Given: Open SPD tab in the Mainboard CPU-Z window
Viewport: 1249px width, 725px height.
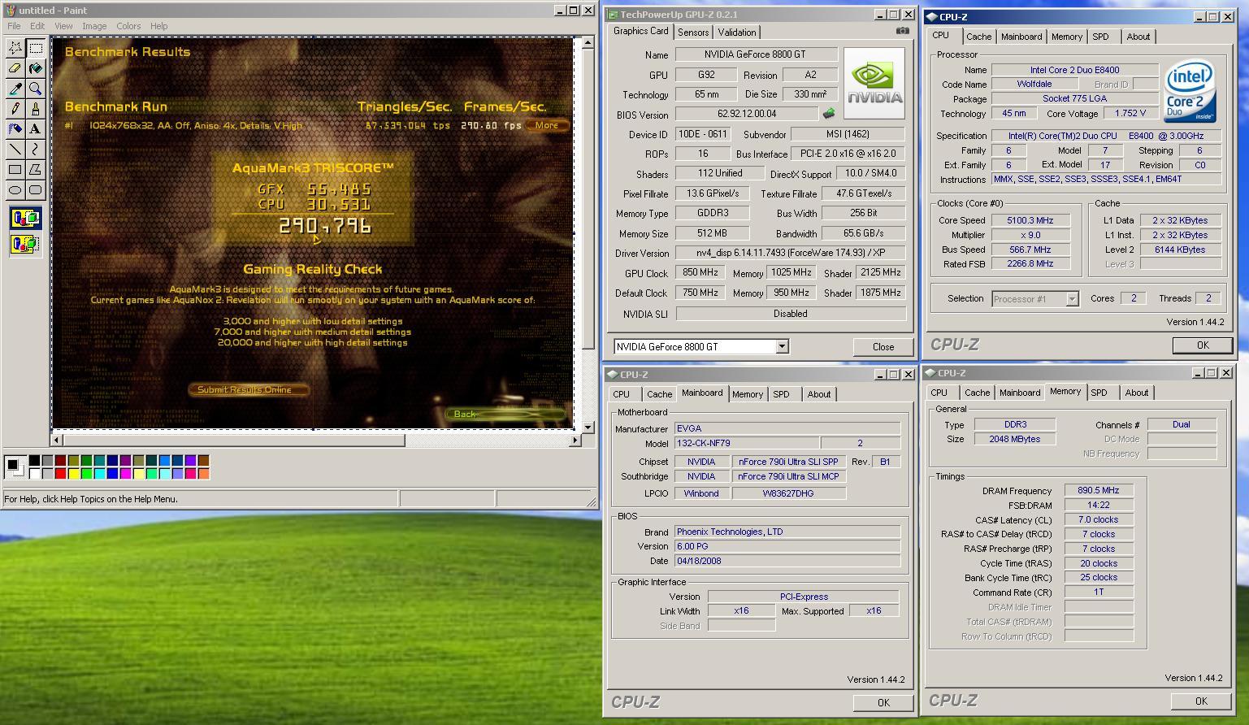Looking at the screenshot, I should pos(781,394).
